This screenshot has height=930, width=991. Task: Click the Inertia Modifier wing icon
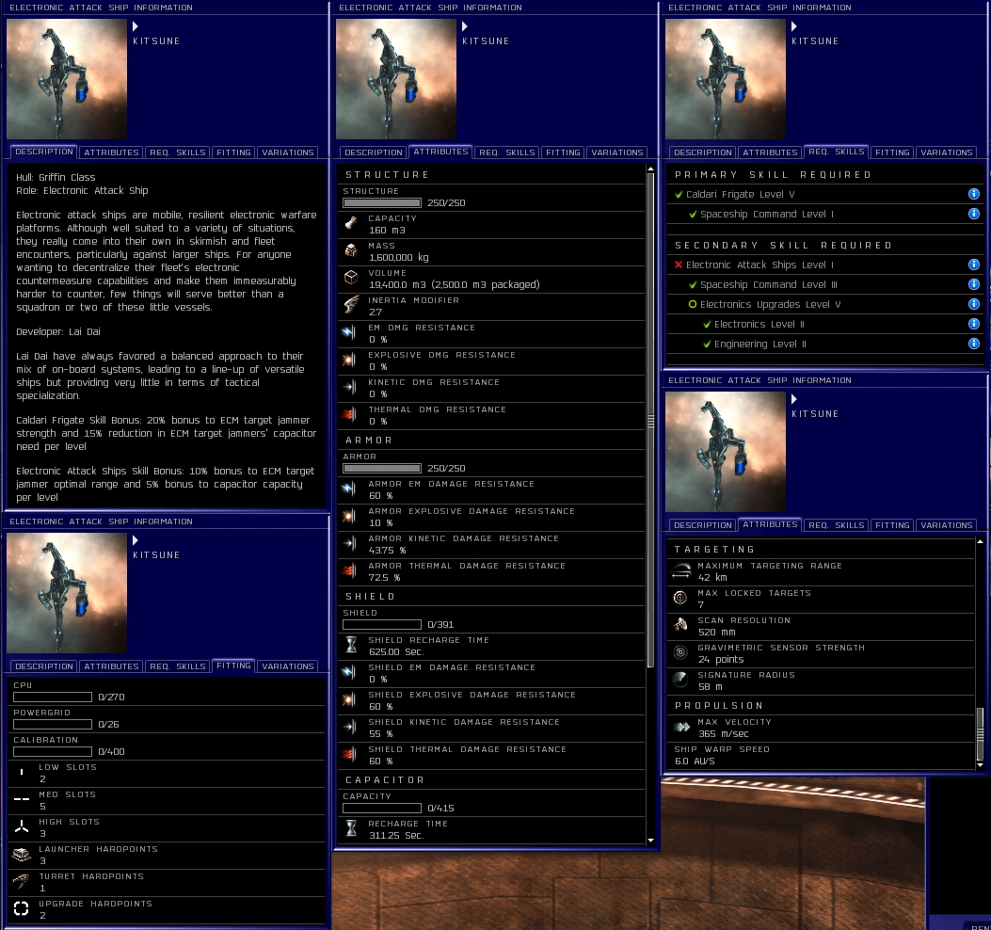tap(351, 305)
